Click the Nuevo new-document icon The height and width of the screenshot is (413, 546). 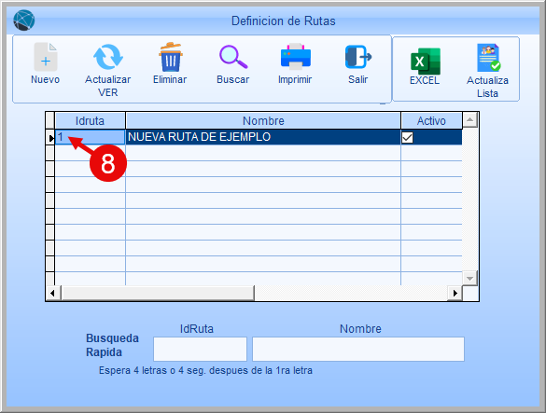[x=46, y=57]
